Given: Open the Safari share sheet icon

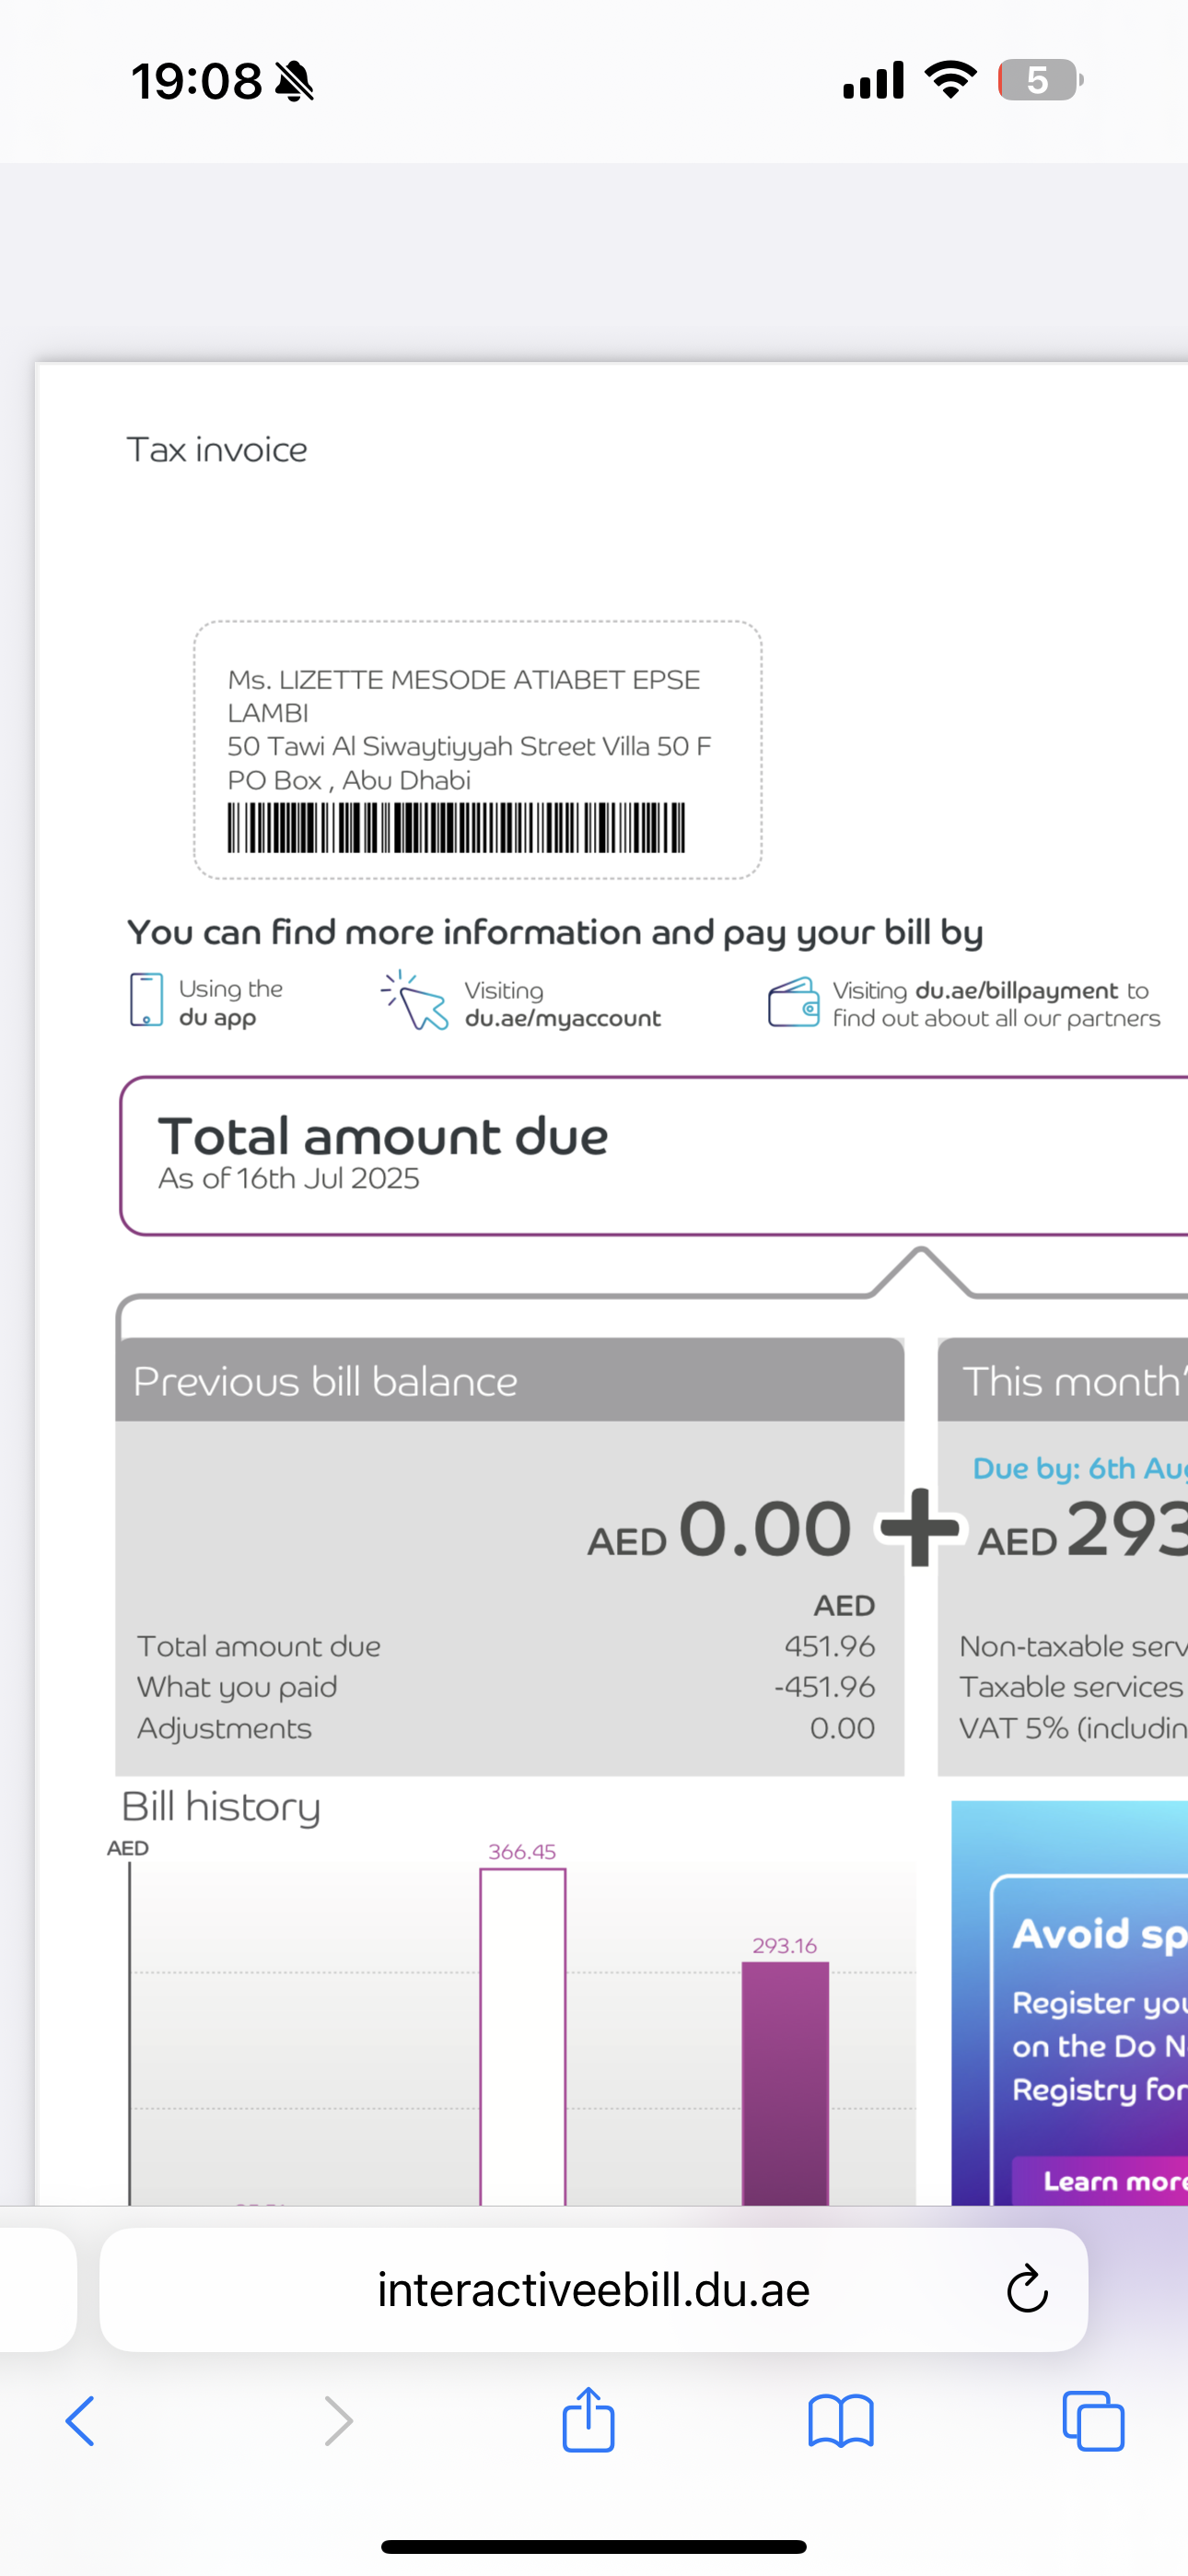Looking at the screenshot, I should (x=588, y=2418).
